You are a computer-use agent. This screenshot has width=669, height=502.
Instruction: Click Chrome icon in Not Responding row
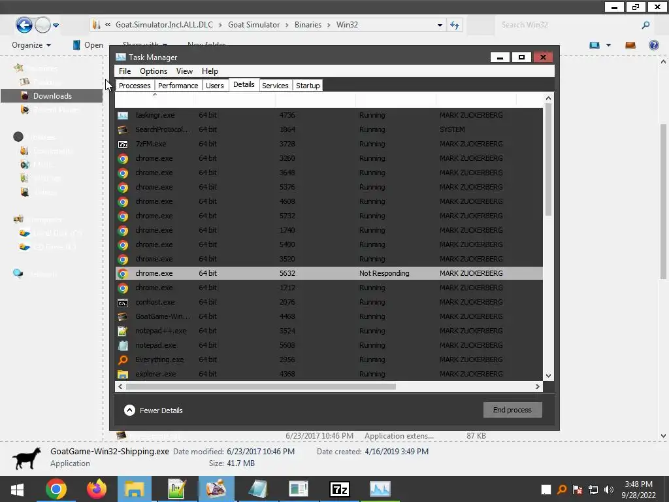(123, 274)
